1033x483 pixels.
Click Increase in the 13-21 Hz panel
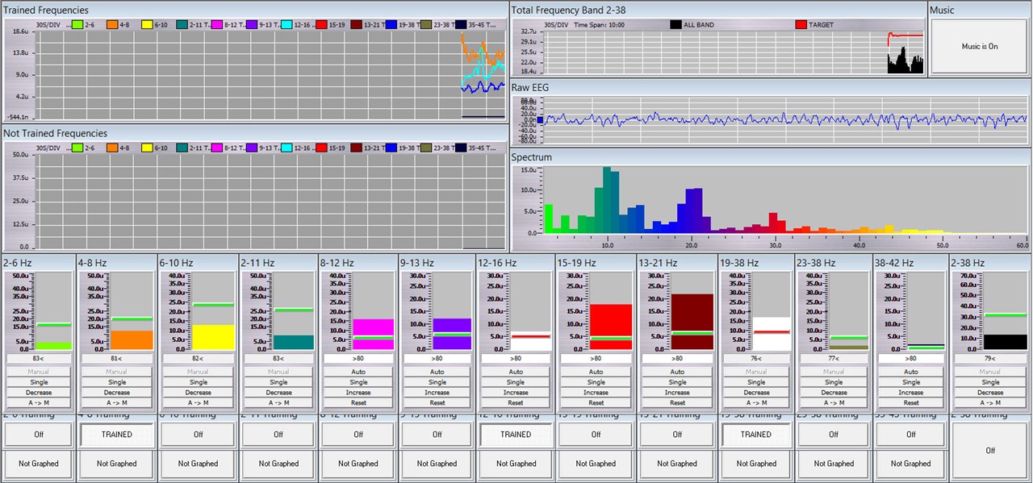[677, 393]
